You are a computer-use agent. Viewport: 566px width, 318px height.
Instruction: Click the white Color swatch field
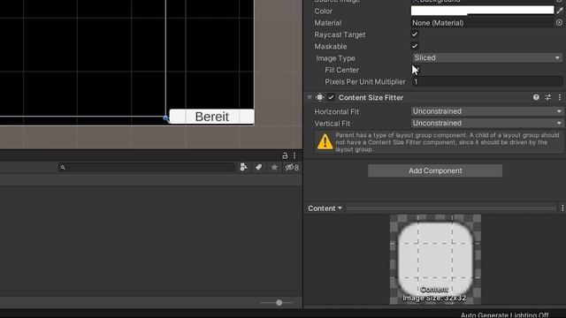(482, 11)
